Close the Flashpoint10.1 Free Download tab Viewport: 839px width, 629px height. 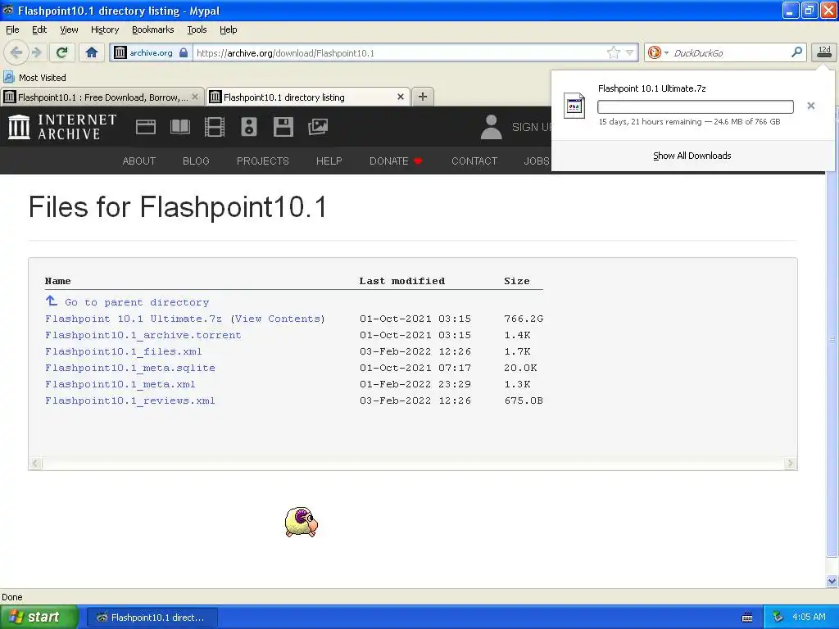coord(195,97)
